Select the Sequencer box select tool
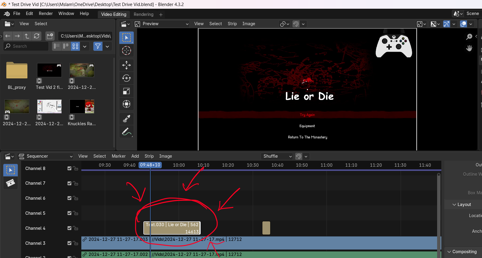The width and height of the screenshot is (482, 258). pos(11,170)
